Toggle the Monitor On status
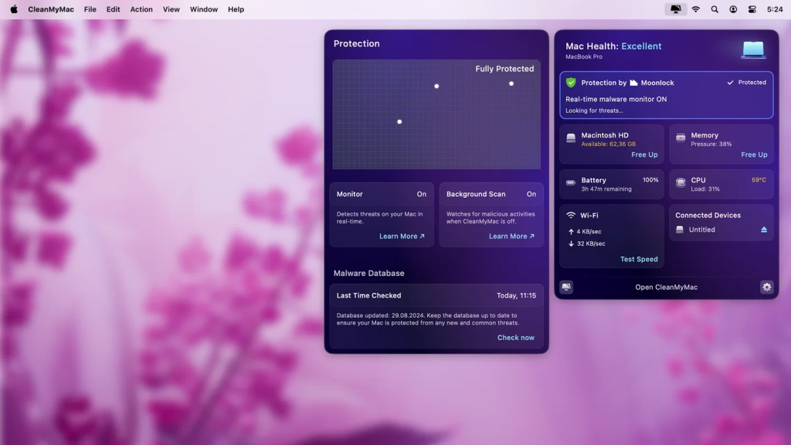The image size is (791, 445). tap(421, 194)
